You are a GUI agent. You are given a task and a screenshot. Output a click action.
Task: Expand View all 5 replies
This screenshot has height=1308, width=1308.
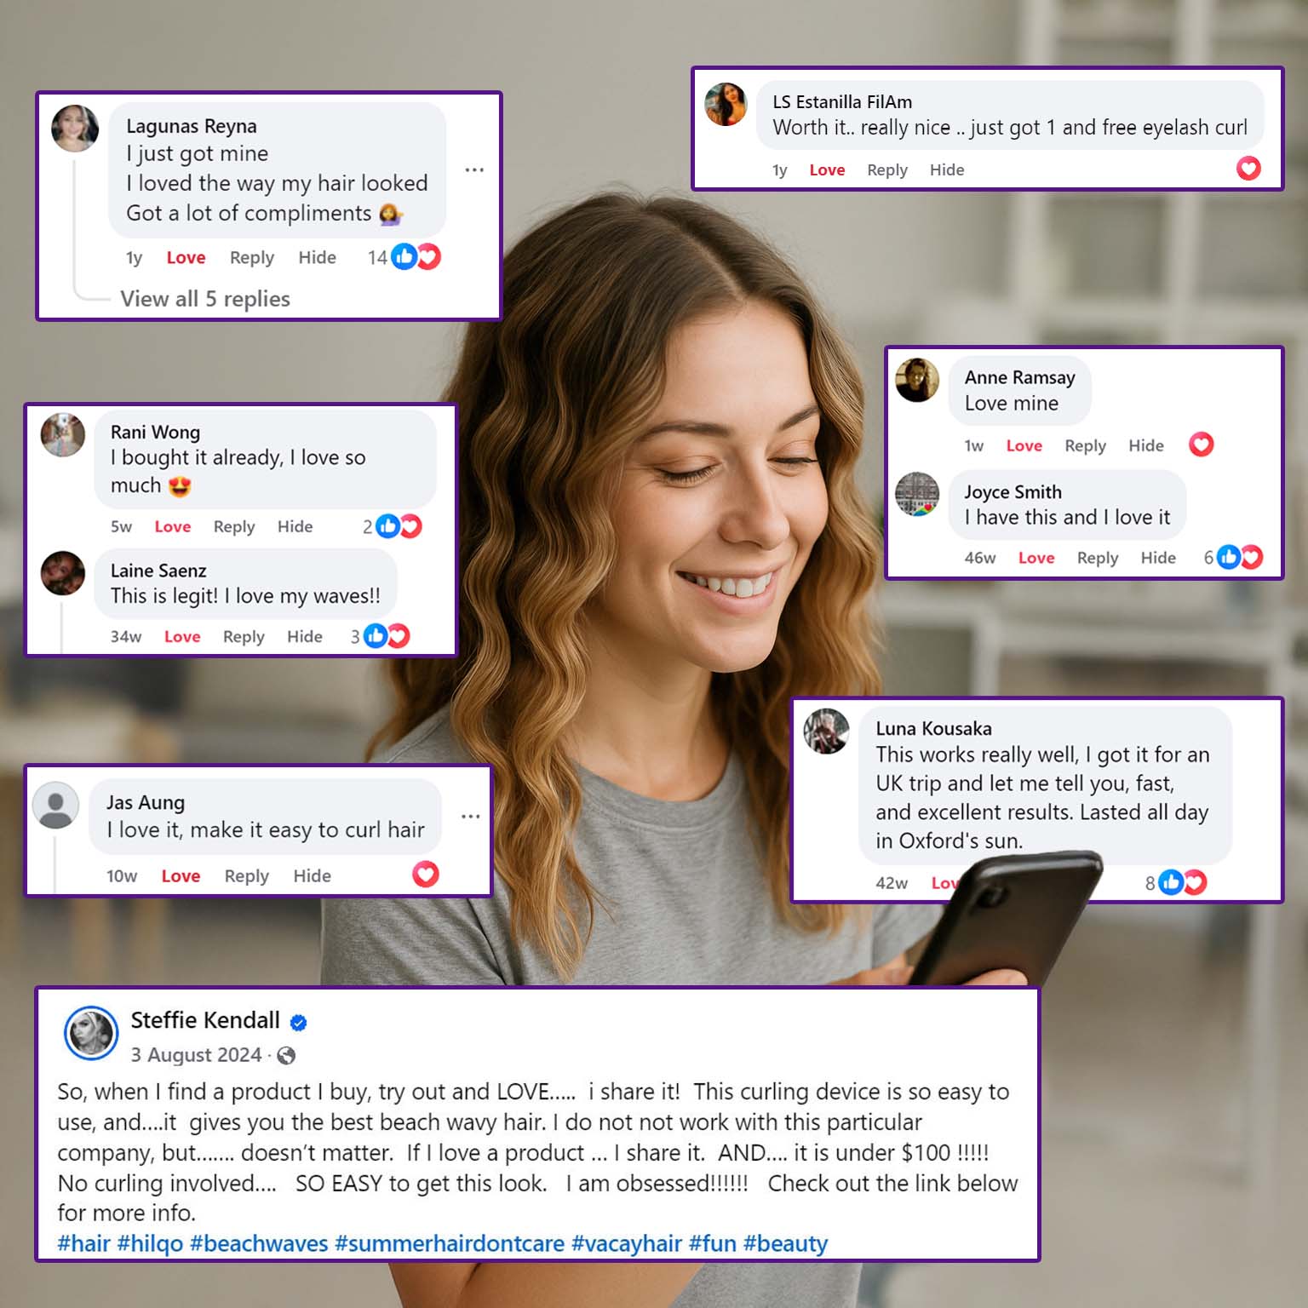click(x=205, y=299)
